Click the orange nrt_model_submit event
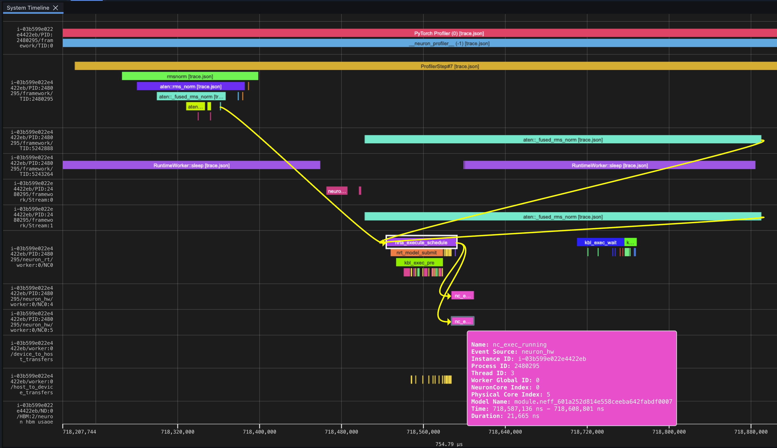Screen dimensions: 777x448 pos(417,252)
